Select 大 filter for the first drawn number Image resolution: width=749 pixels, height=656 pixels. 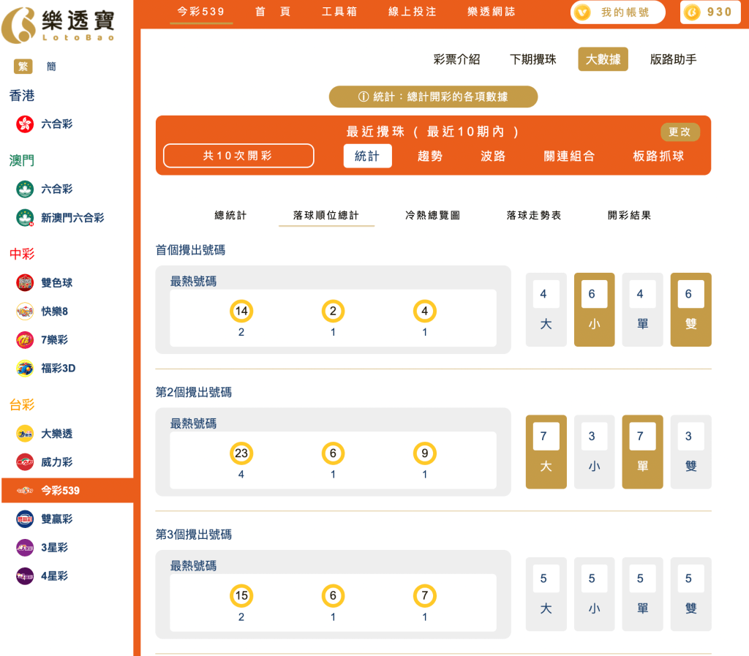pos(546,309)
